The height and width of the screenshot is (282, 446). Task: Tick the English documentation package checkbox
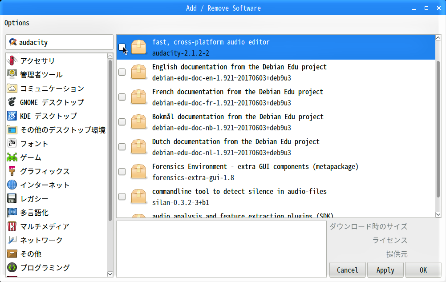[122, 72]
